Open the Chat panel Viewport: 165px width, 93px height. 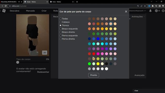pos(149,91)
